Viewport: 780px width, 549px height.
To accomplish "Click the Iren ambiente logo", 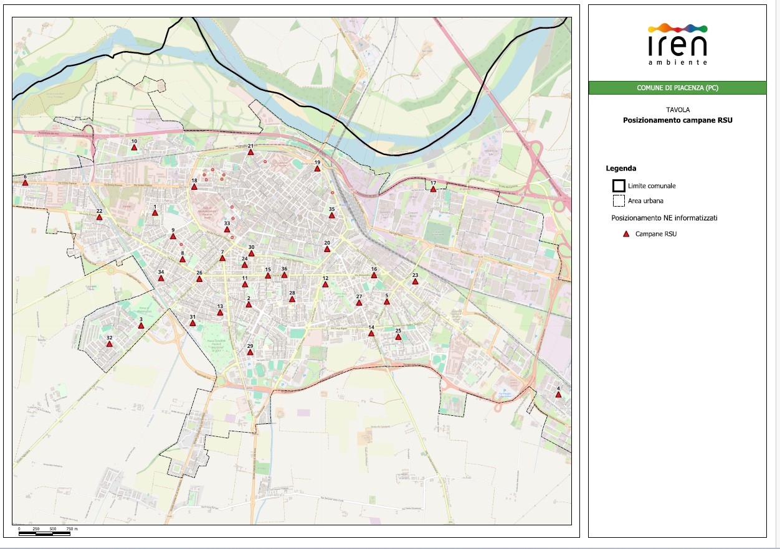I will 677,44.
